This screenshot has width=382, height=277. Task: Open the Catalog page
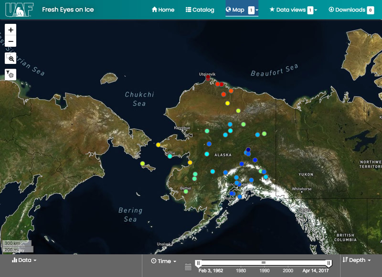tap(200, 10)
